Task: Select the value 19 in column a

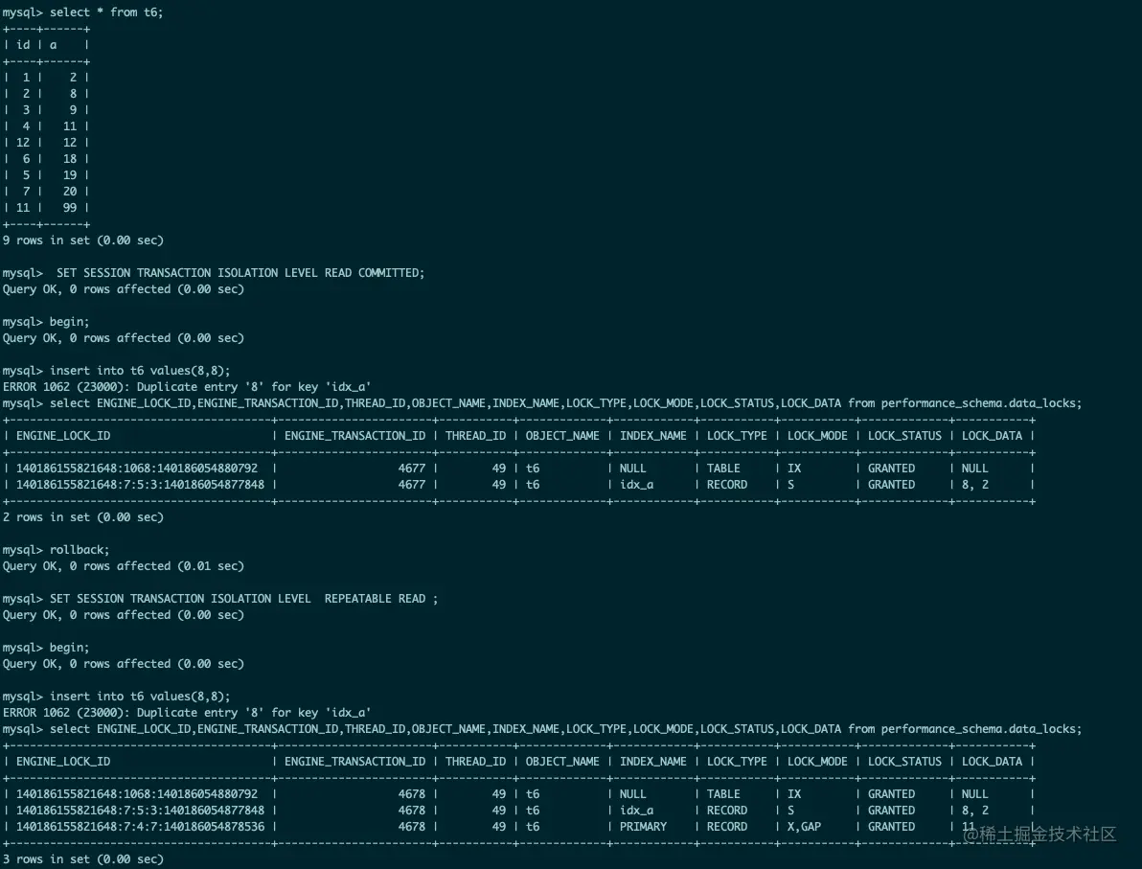Action: (x=70, y=175)
